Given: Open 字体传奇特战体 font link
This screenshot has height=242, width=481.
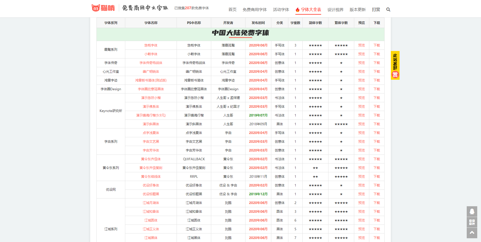Looking at the screenshot, I should tap(151, 63).
